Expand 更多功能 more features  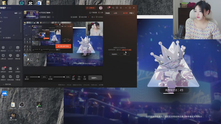point(7,84)
